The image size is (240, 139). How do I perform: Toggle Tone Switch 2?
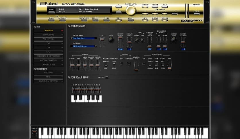pyautogui.click(x=155, y=13)
